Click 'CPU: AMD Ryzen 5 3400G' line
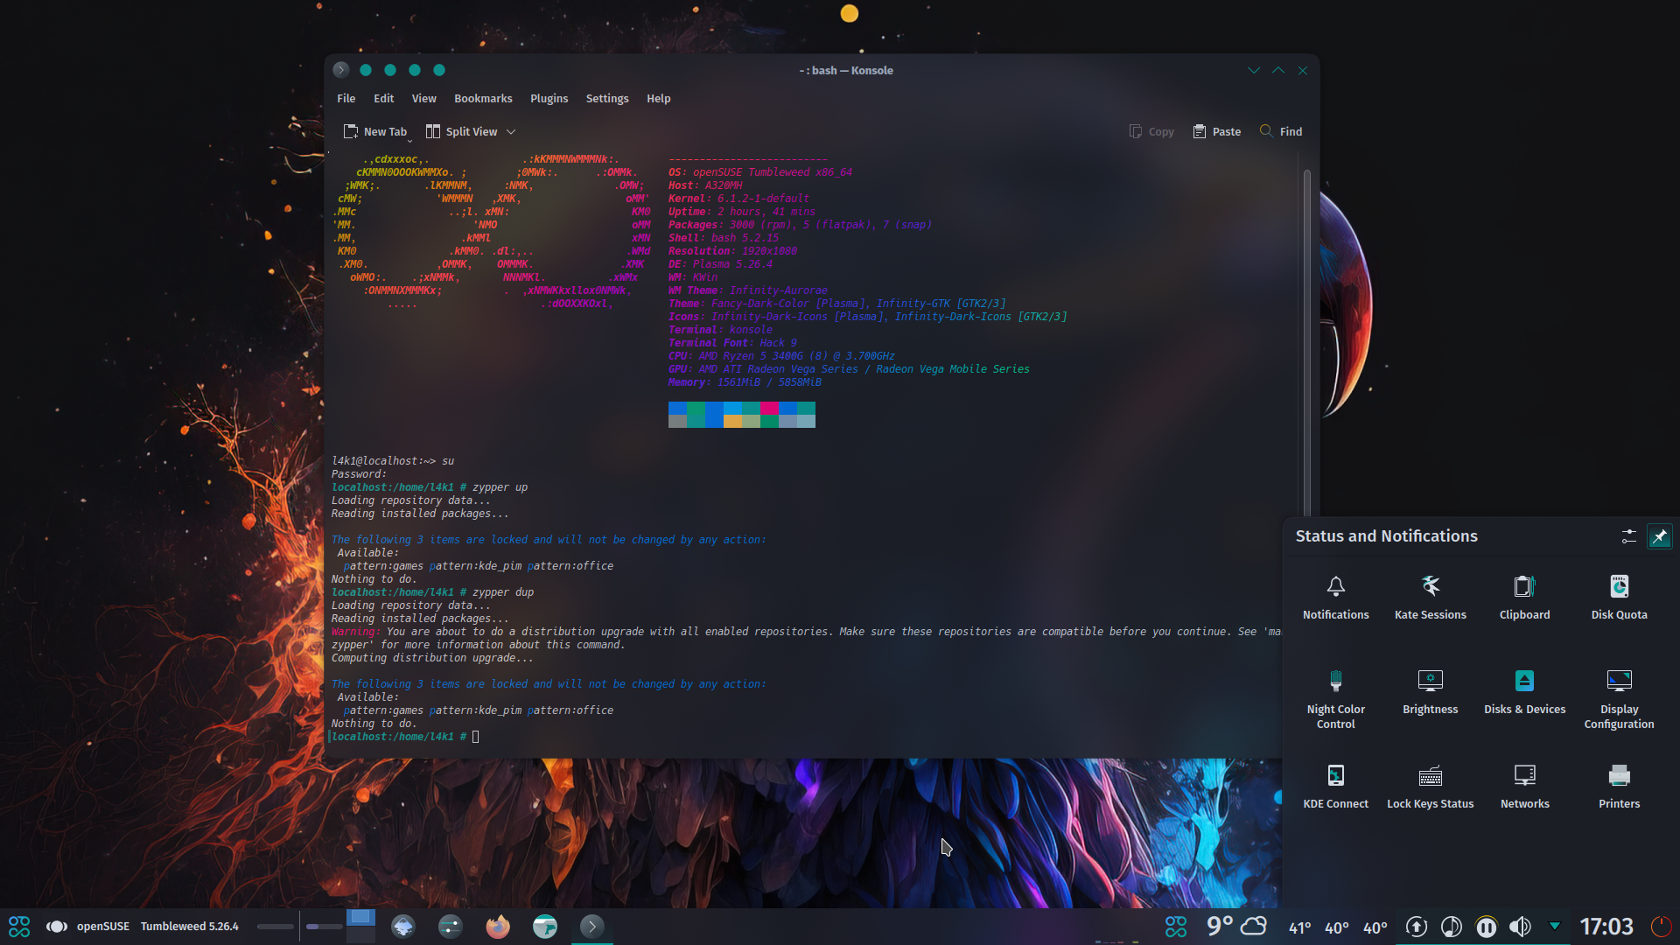The image size is (1680, 945). coord(781,356)
